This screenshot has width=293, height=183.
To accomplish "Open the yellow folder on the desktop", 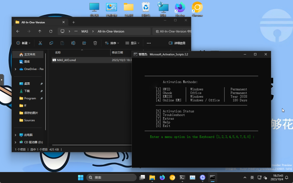I will click(129, 10).
